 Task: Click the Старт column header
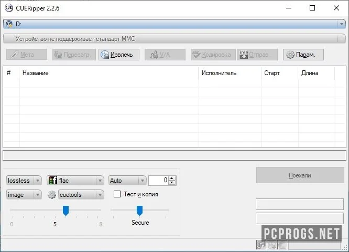point(280,73)
